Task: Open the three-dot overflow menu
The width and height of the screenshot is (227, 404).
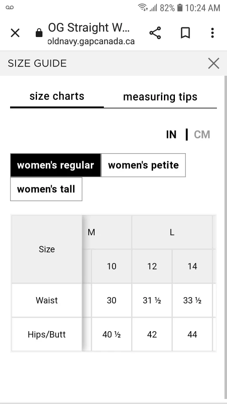Action: (x=212, y=33)
